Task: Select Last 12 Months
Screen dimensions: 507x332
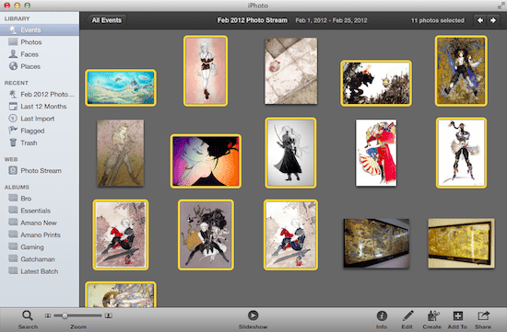Action: click(x=40, y=107)
